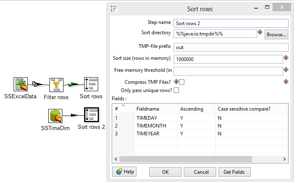Select row number 3 in Fields table
This screenshot has height=182, width=294.
pos(123,134)
